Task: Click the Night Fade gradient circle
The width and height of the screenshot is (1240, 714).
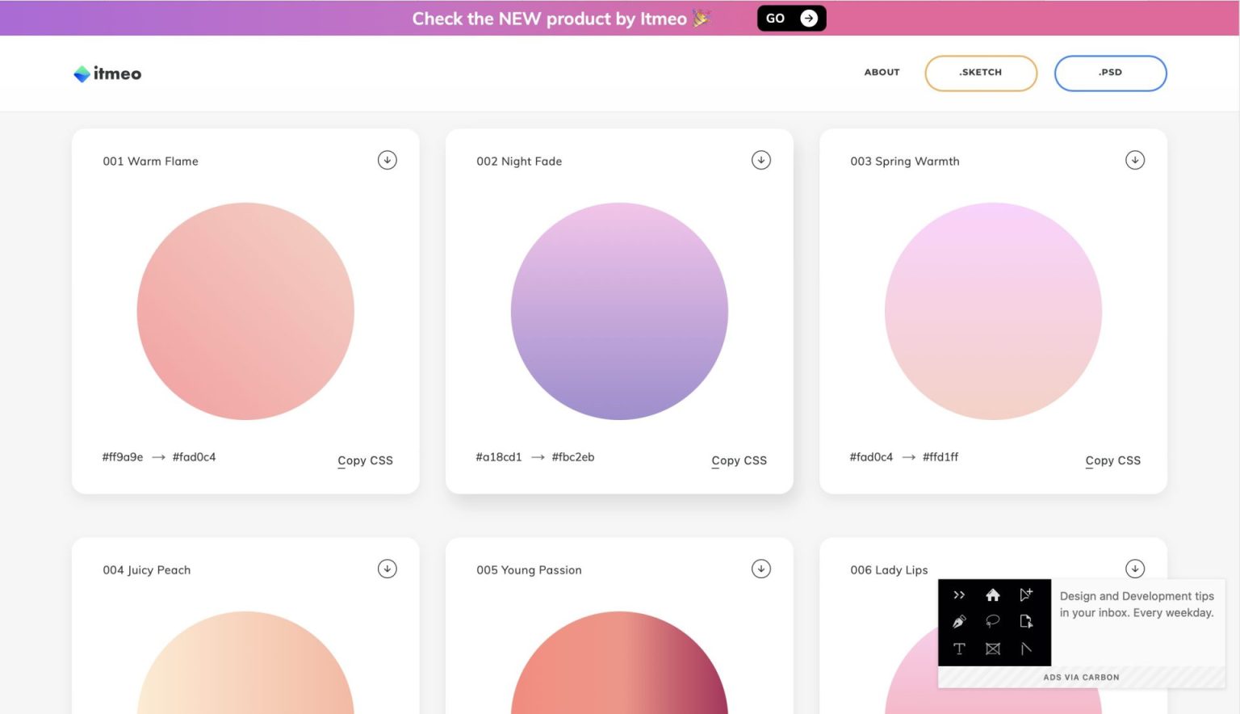Action: (x=619, y=311)
